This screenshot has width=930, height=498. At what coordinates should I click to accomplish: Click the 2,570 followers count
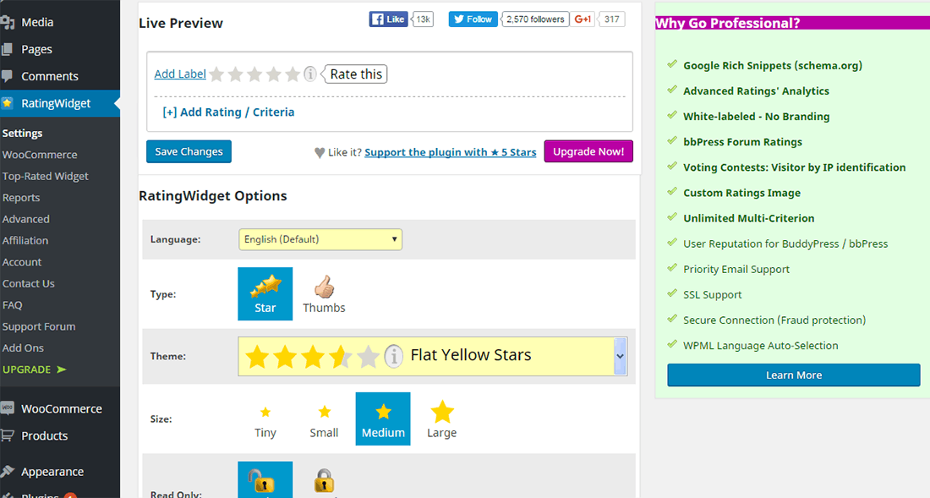click(535, 19)
